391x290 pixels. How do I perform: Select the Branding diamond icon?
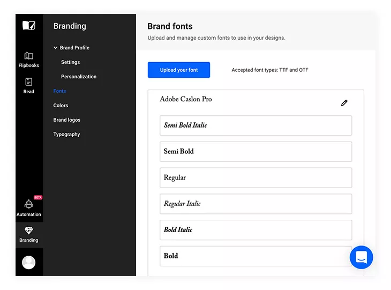tap(29, 230)
